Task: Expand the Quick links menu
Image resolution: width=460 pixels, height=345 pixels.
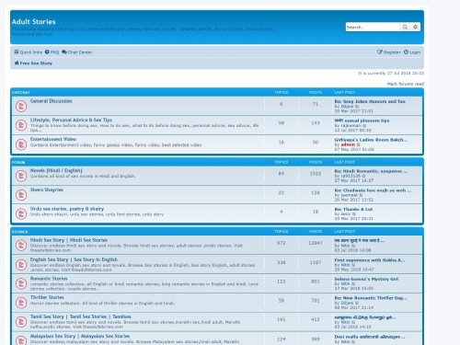Action: [29, 52]
